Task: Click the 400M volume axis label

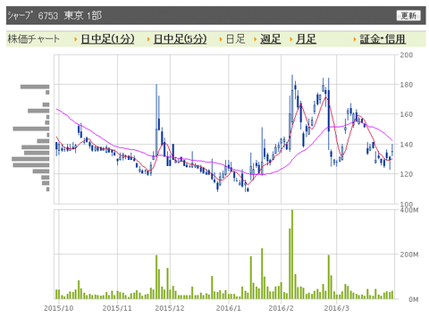Action: pos(409,210)
